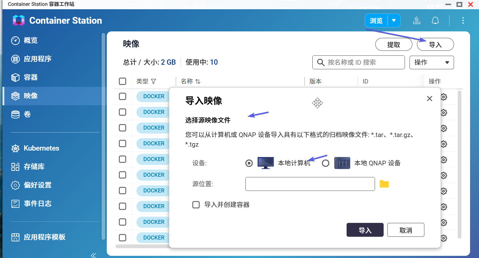
Task: Check the sixth DOCKER row checkbox
Action: click(x=123, y=175)
